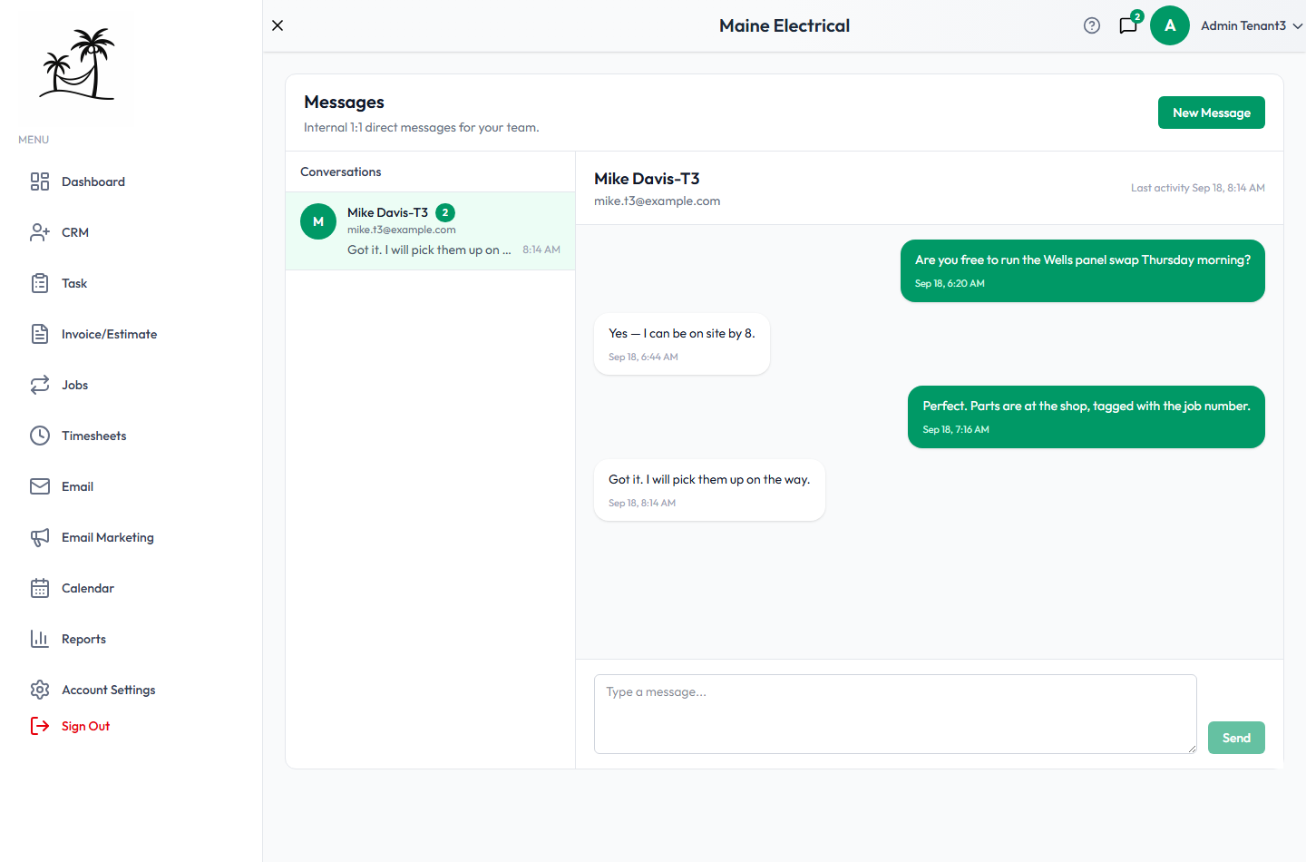1306x862 pixels.
Task: Click the unread badge beside Mike Davis-T3
Action: click(445, 212)
